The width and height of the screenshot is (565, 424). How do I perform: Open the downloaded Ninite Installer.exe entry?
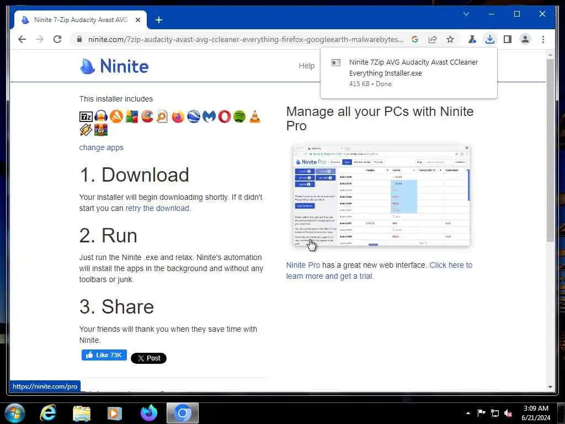pyautogui.click(x=409, y=73)
